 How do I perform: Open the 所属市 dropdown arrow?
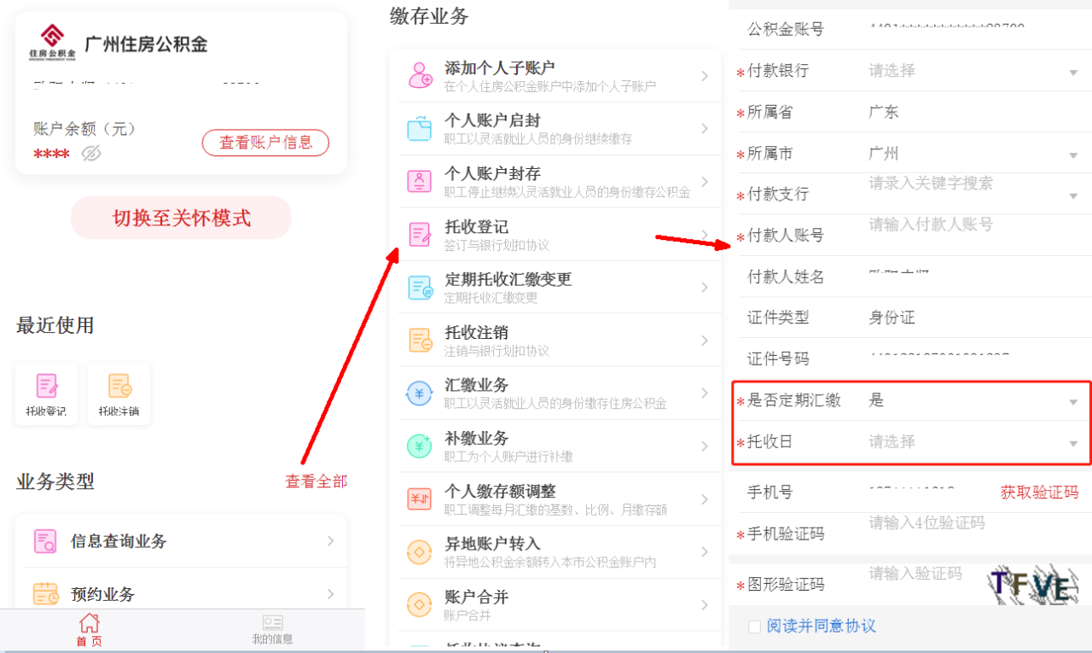tap(1073, 155)
